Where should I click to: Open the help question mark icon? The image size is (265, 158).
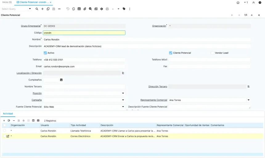[x=260, y=2]
